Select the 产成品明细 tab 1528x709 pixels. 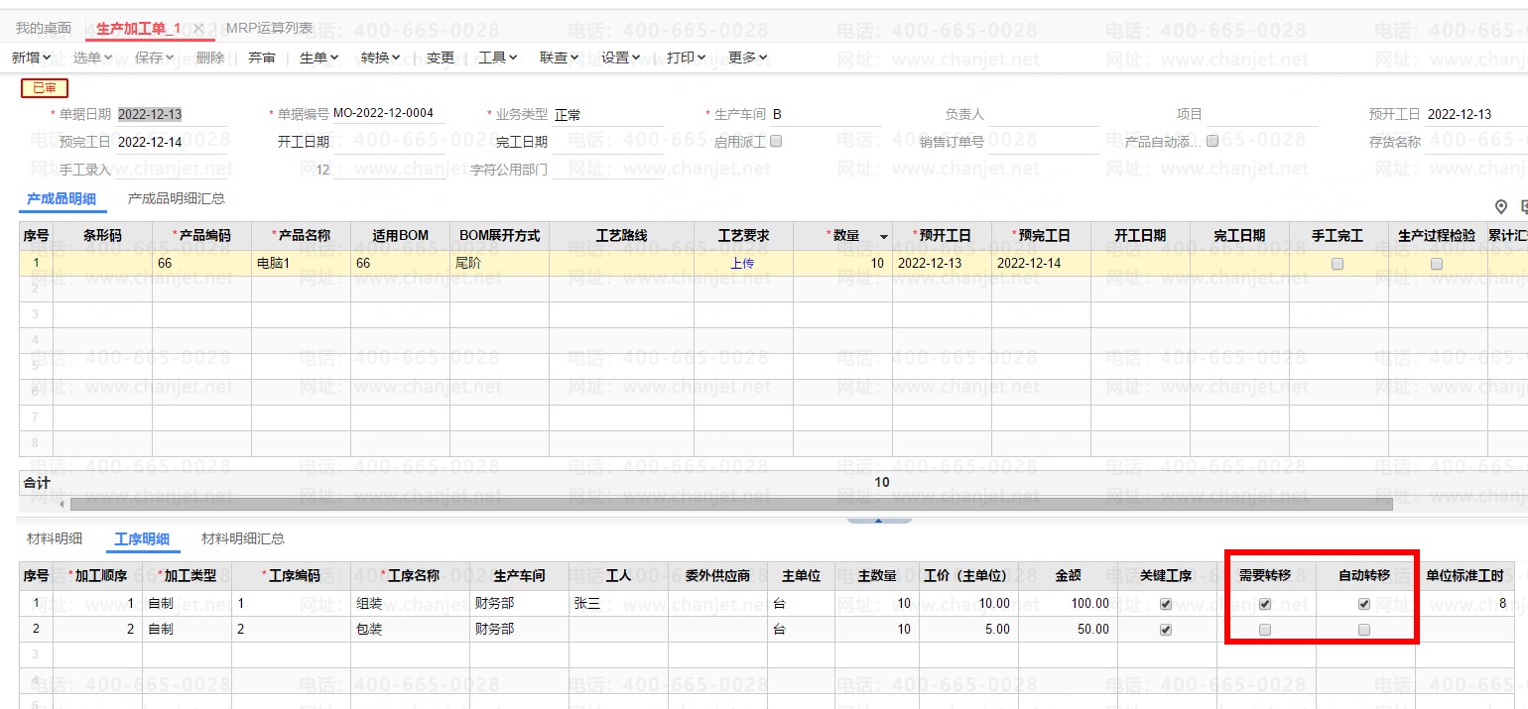tap(62, 199)
